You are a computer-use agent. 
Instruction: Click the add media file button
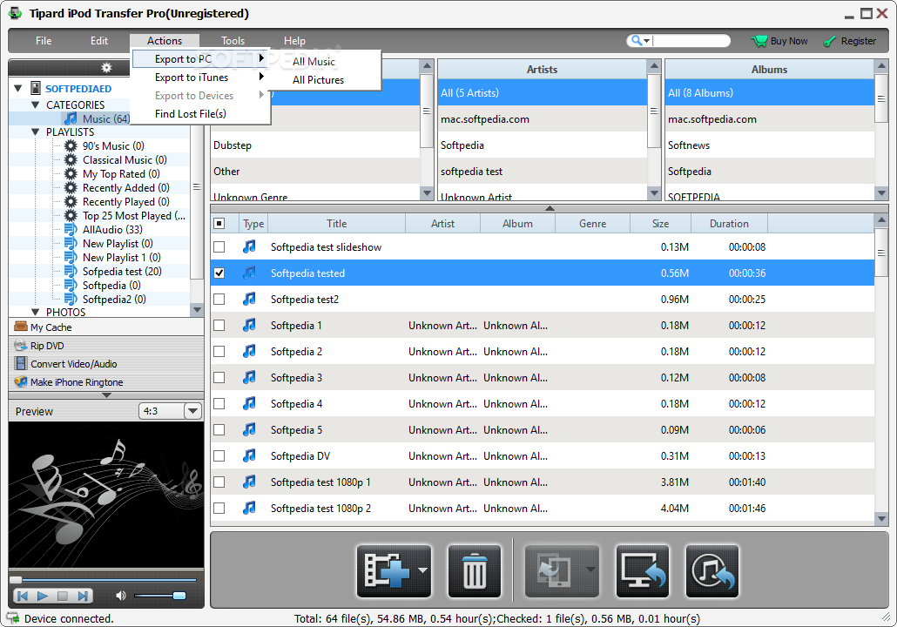click(388, 570)
